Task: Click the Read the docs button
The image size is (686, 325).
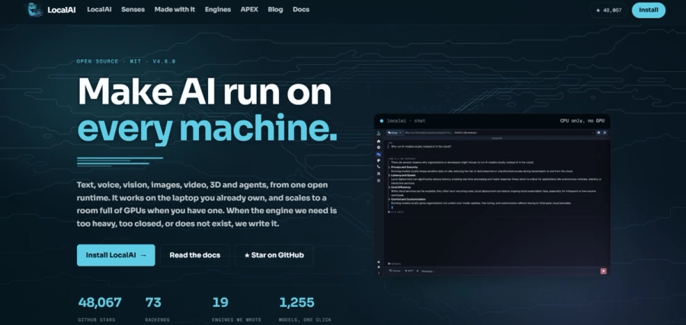Action: click(x=194, y=255)
